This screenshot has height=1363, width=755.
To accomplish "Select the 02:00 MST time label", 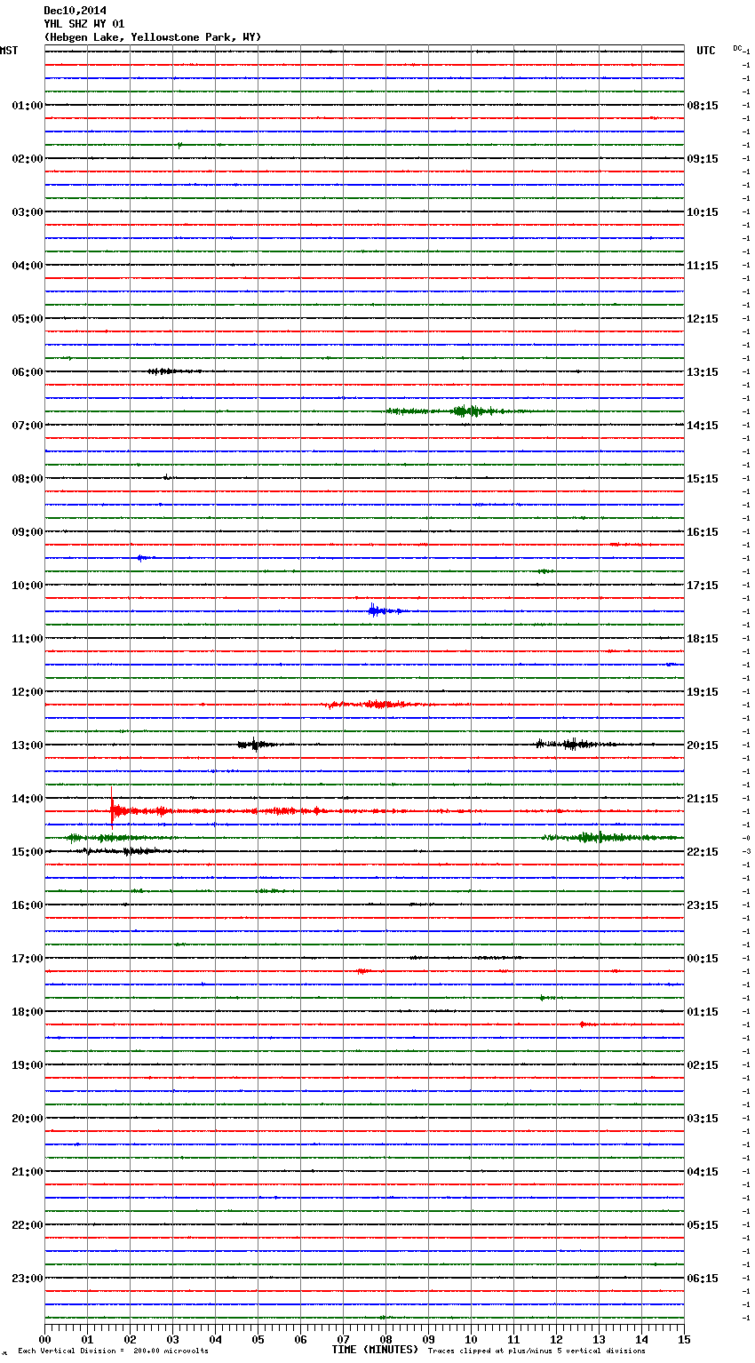I will [28, 159].
